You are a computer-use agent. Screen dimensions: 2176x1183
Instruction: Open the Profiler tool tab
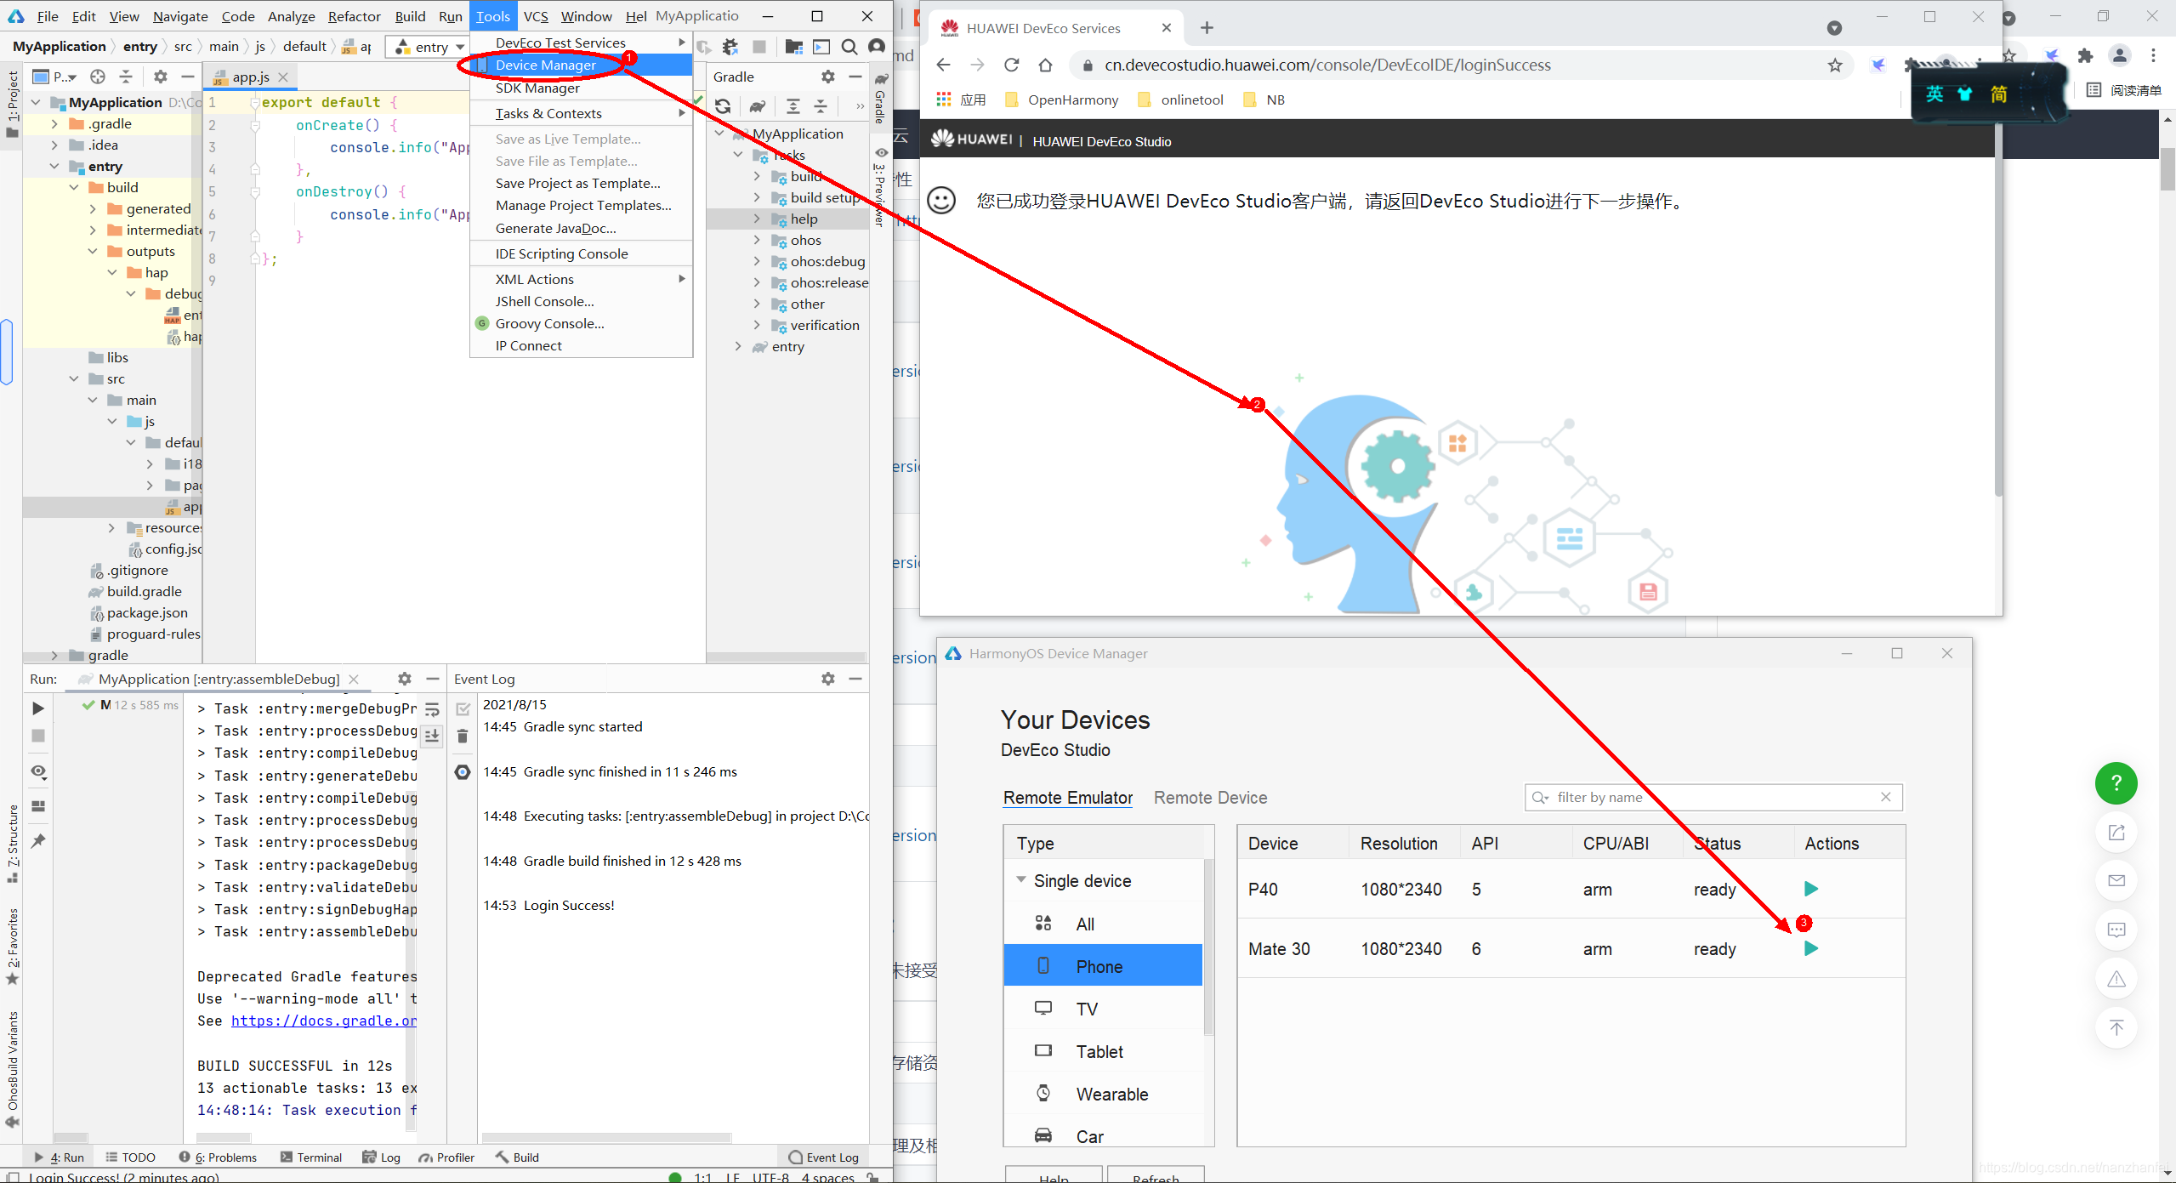point(446,1157)
